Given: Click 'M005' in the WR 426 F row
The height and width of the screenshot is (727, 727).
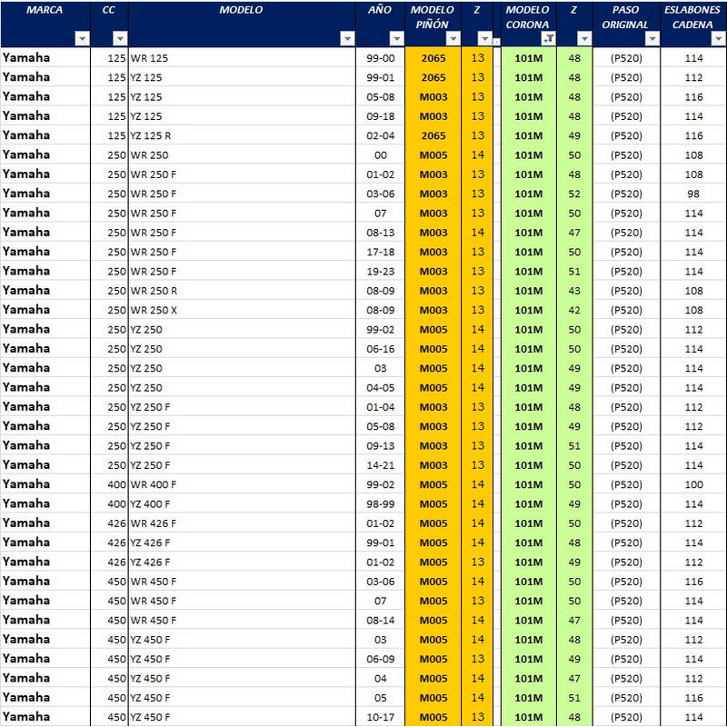Looking at the screenshot, I should pyautogui.click(x=433, y=524).
